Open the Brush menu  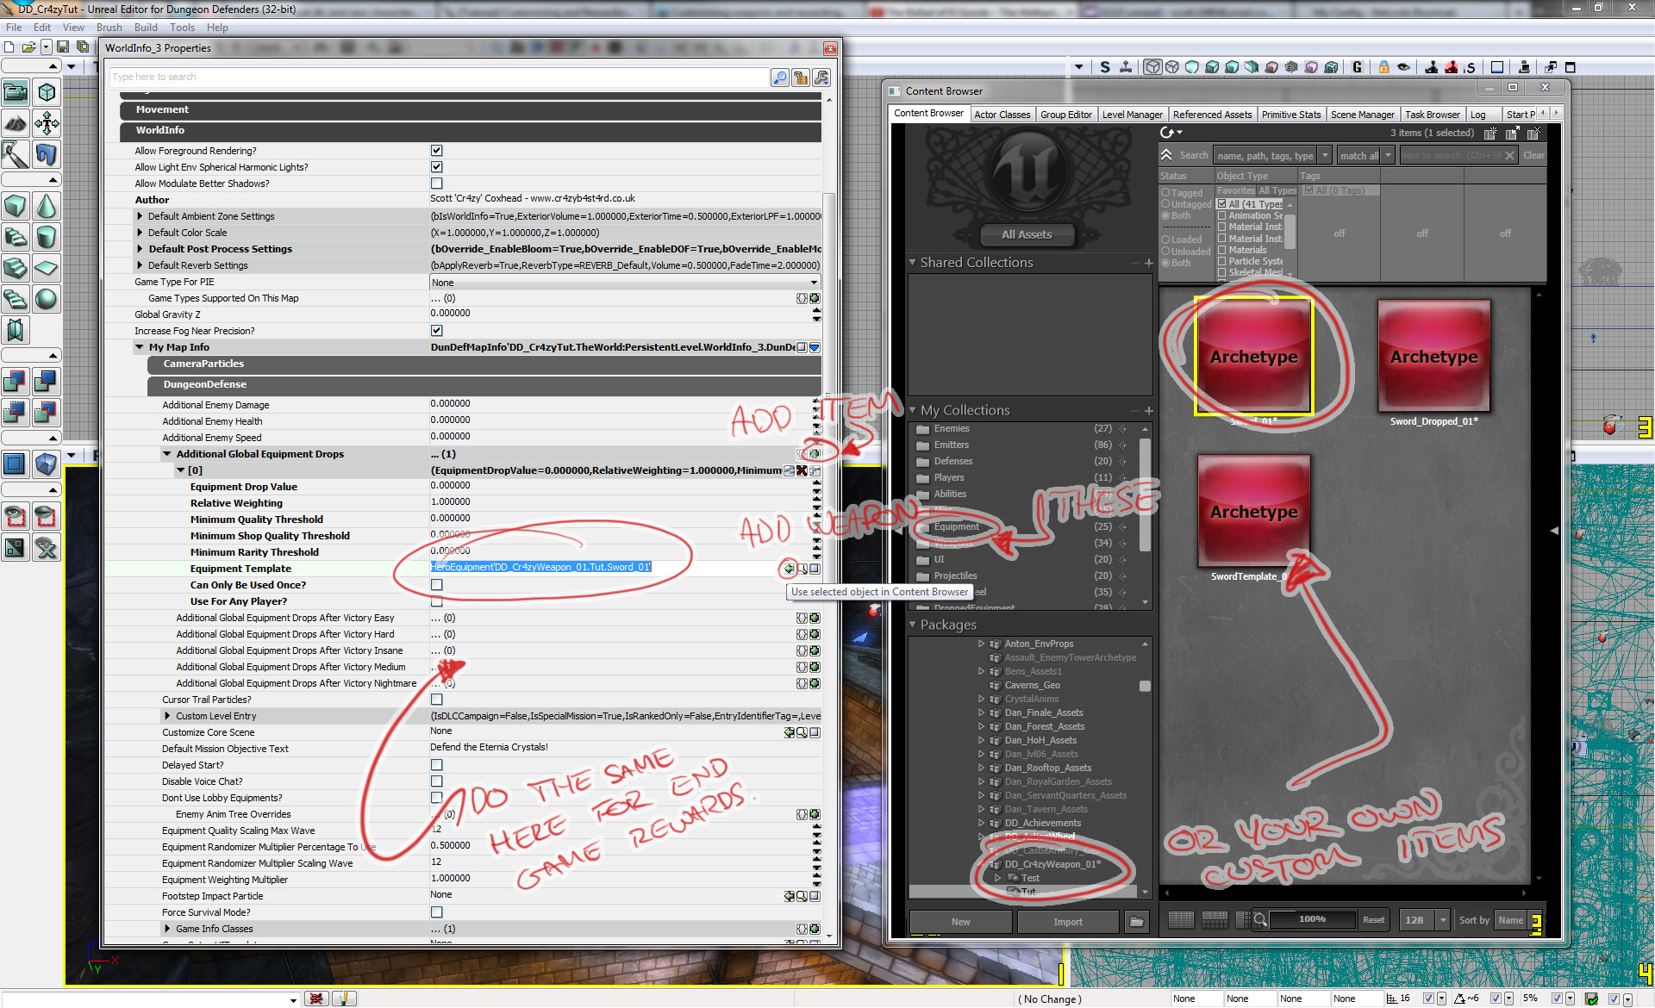[x=109, y=28]
